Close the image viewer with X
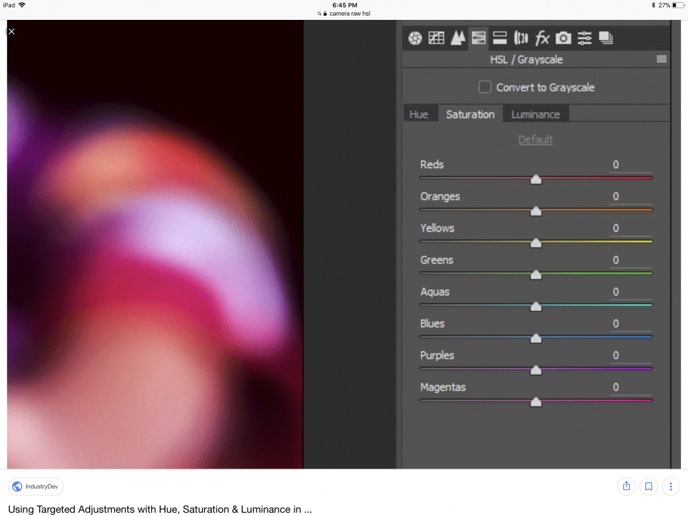 click(12, 32)
